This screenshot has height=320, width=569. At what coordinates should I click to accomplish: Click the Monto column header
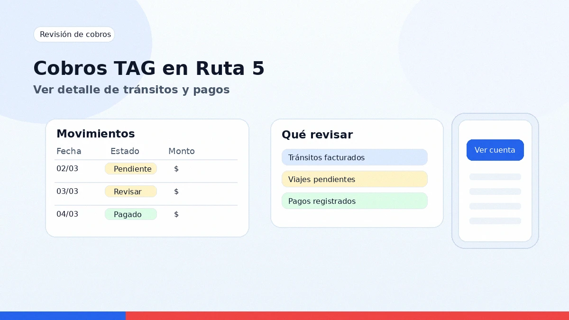click(x=182, y=151)
